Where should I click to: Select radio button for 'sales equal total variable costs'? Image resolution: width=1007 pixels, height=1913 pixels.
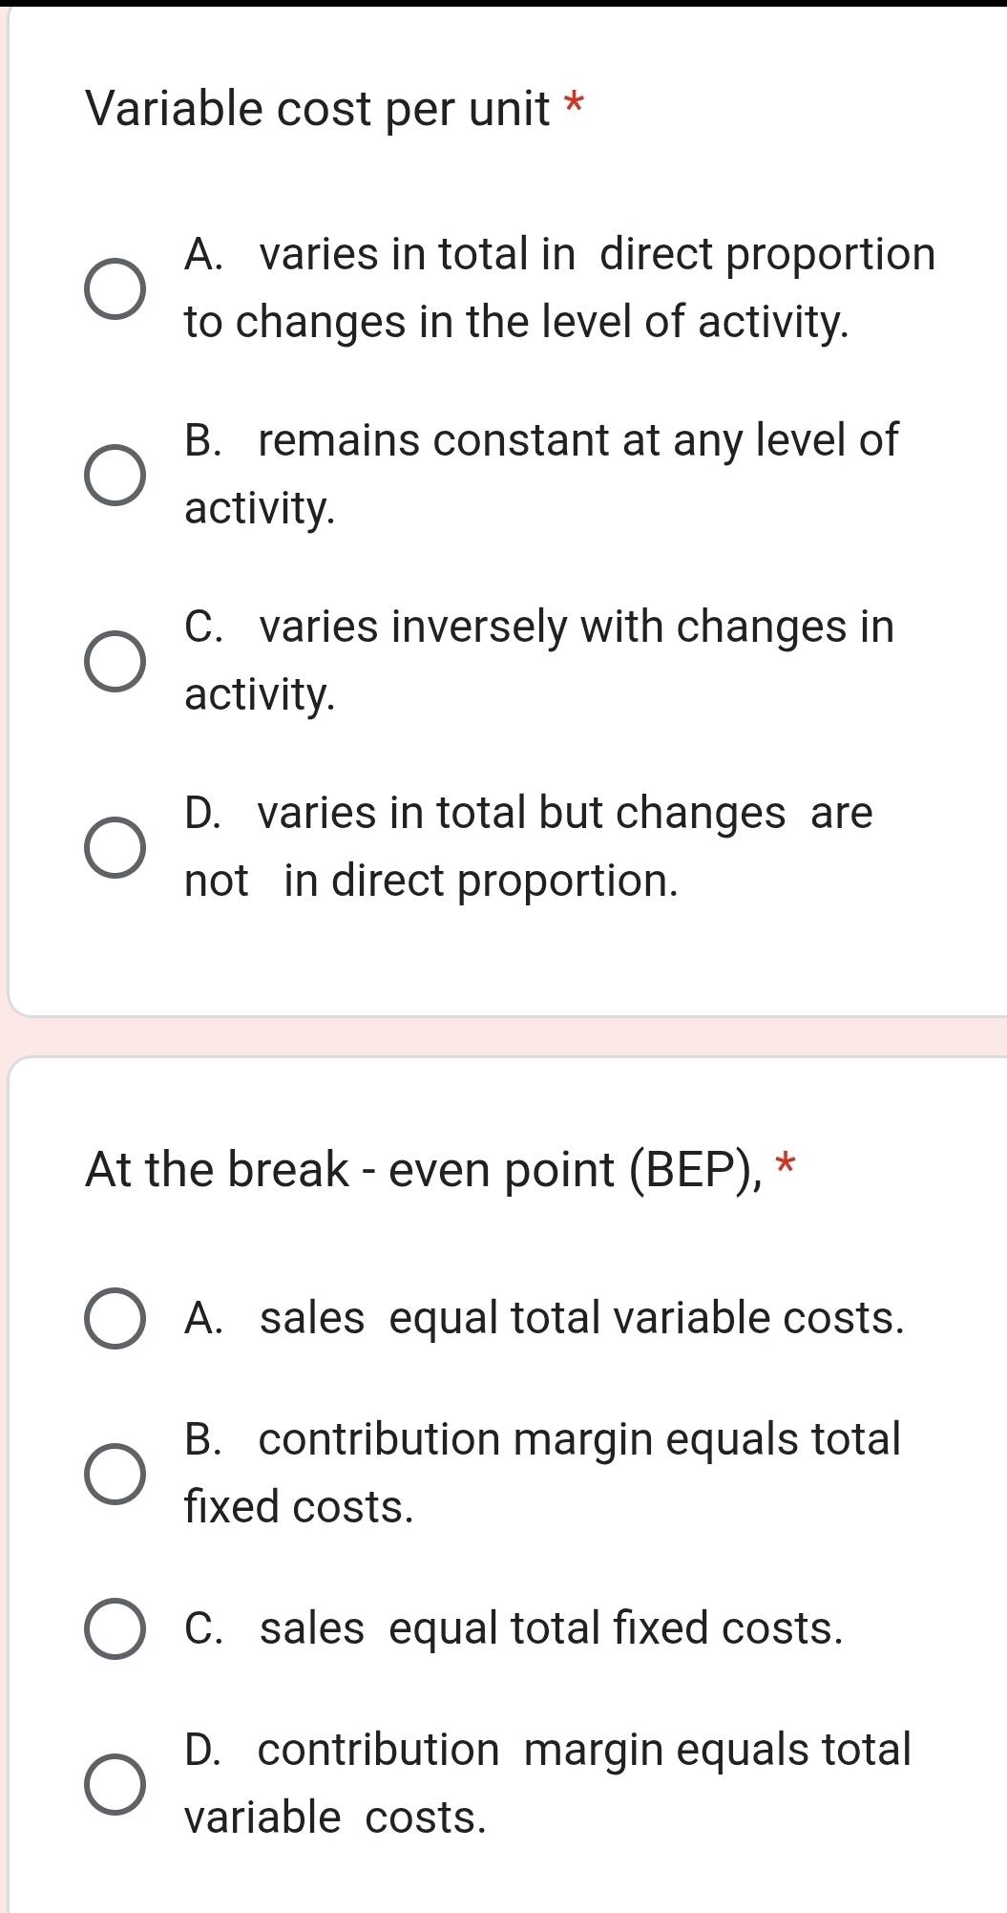[115, 1319]
